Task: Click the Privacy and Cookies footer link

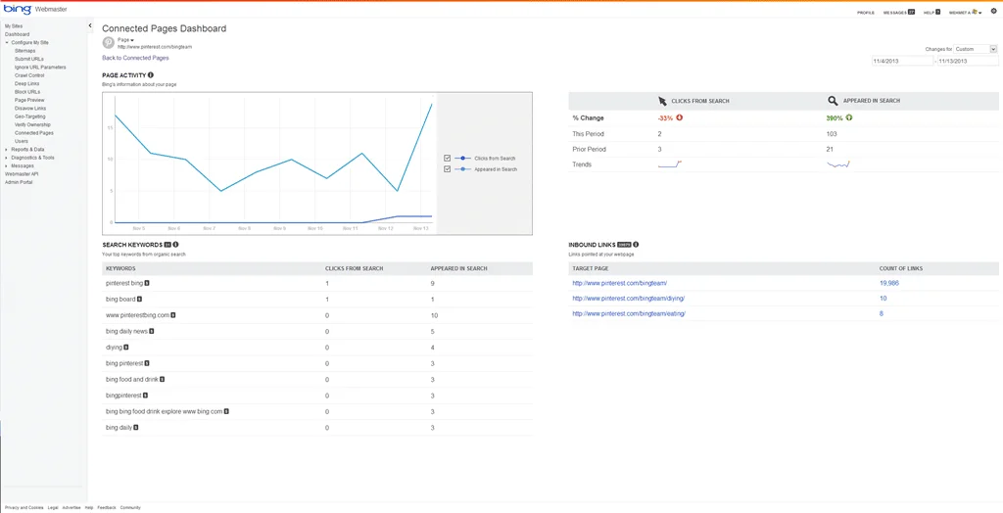Action: click(24, 507)
